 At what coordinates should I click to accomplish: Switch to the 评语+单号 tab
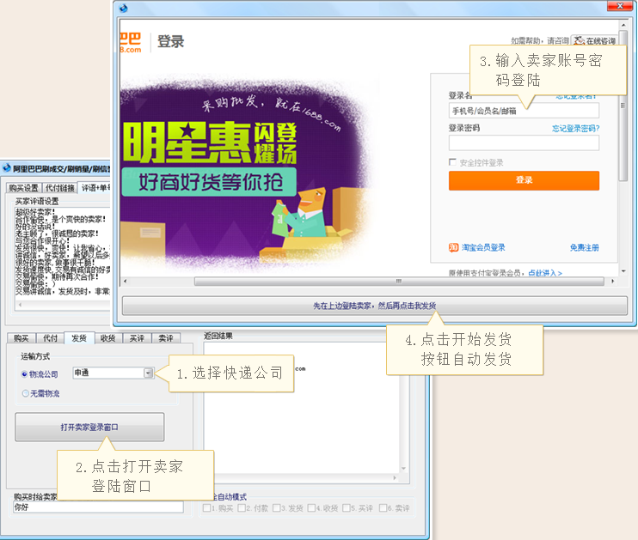click(x=95, y=187)
